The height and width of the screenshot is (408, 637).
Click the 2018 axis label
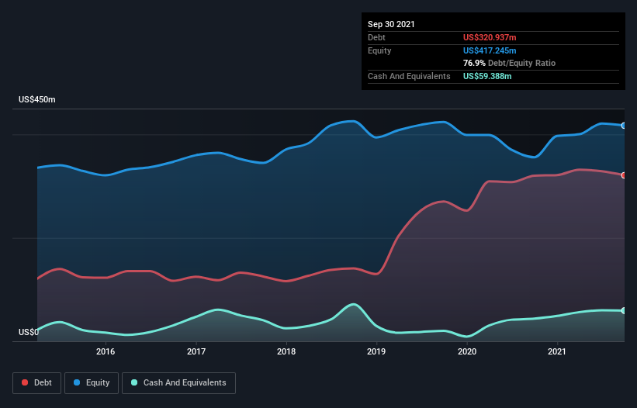tap(286, 351)
